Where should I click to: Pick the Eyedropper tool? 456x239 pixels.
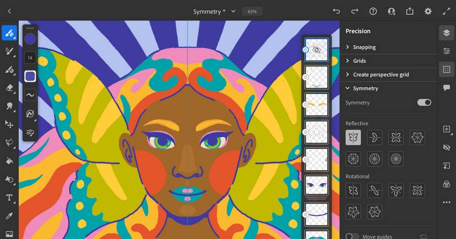point(9,216)
